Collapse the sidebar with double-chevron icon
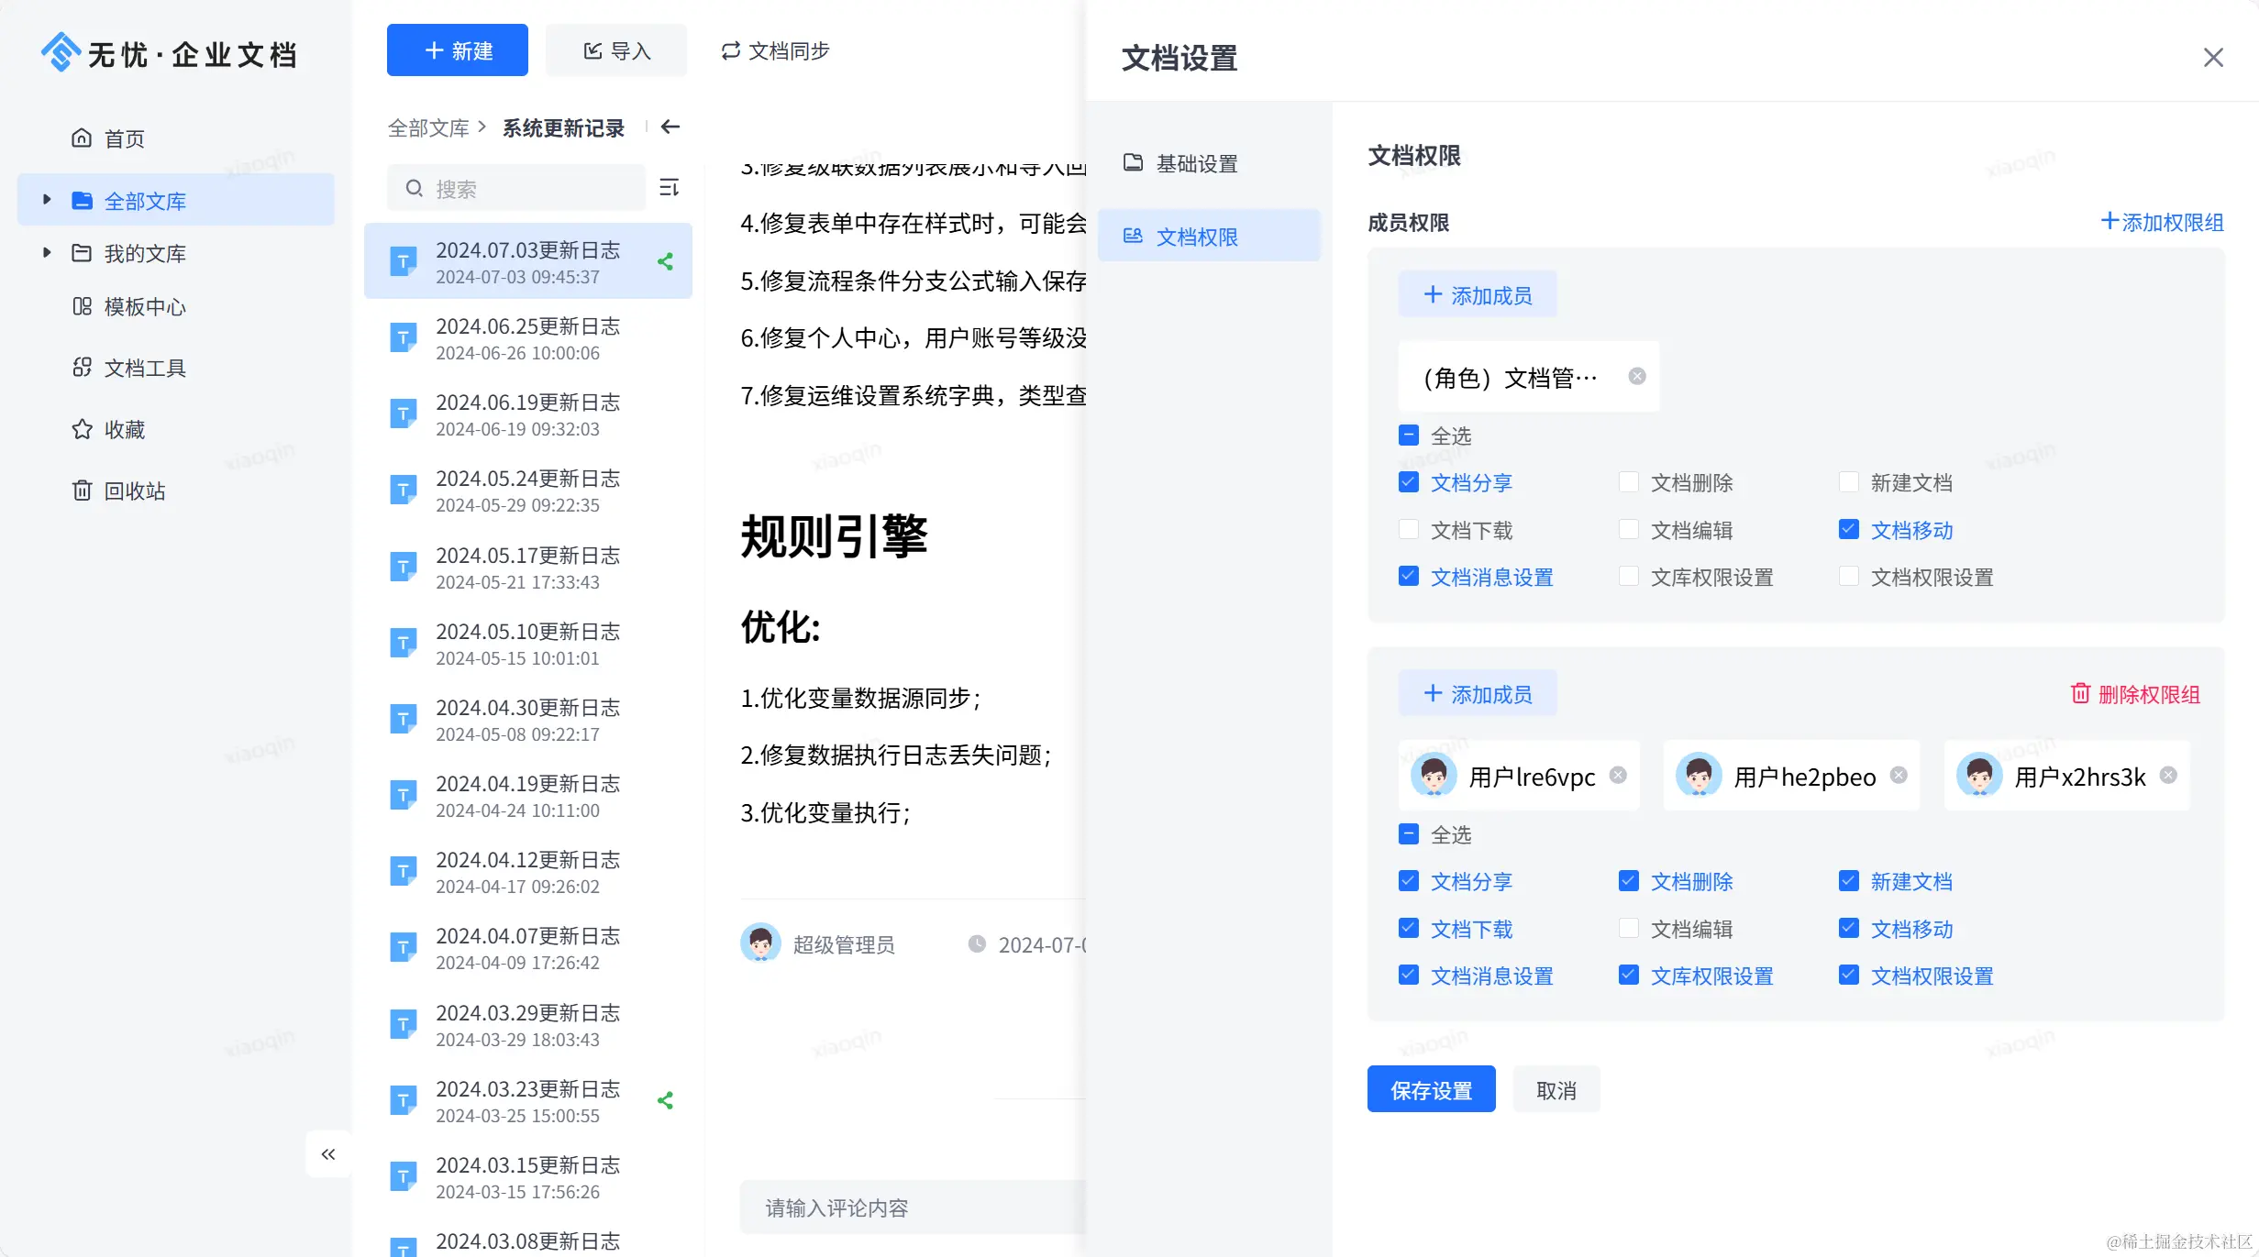This screenshot has height=1257, width=2259. pyautogui.click(x=328, y=1154)
